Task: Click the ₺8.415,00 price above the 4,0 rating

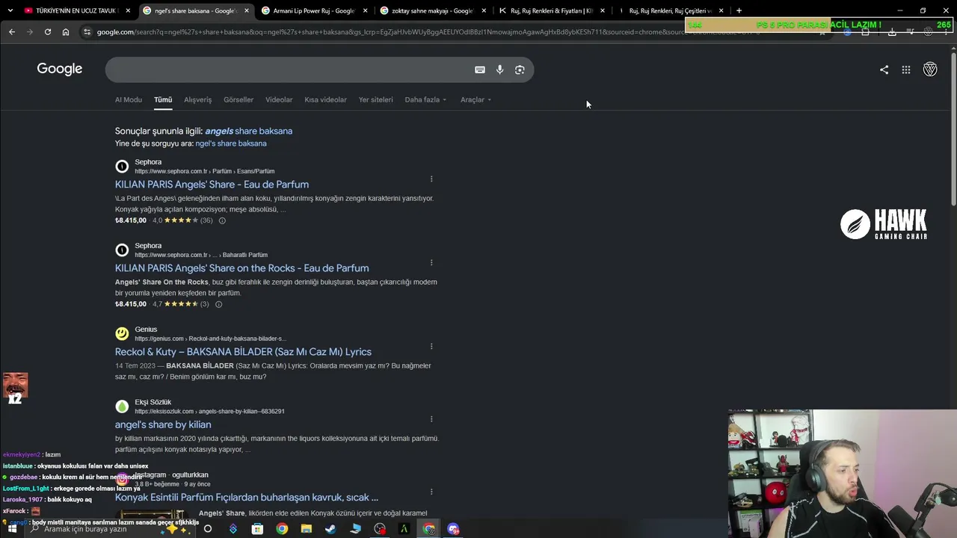Action: pos(131,220)
